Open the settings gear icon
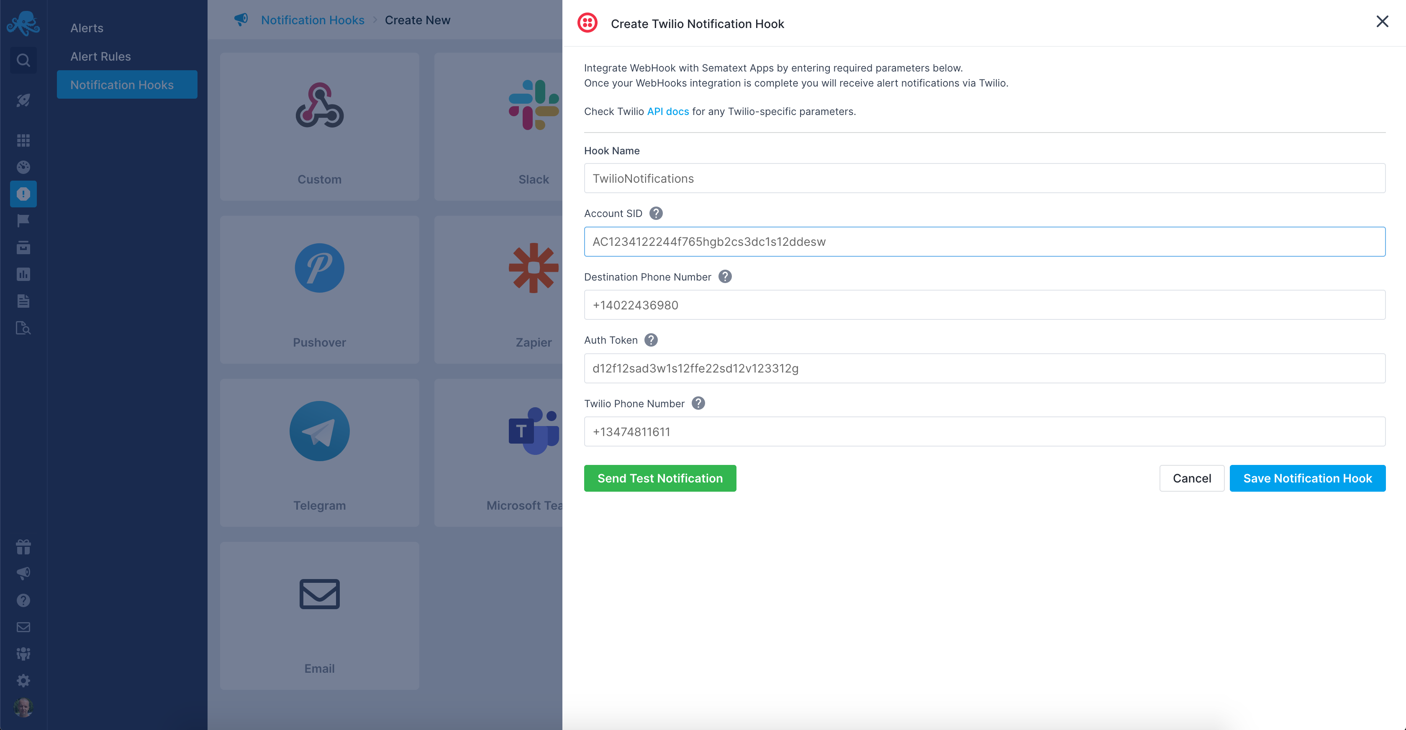This screenshot has height=730, width=1406. click(x=23, y=680)
